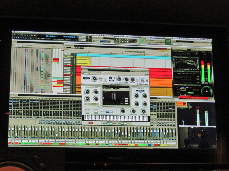The width and height of the screenshot is (229, 171).
Task: Open the vibrato Shape dropdown
Action: click(x=140, y=91)
